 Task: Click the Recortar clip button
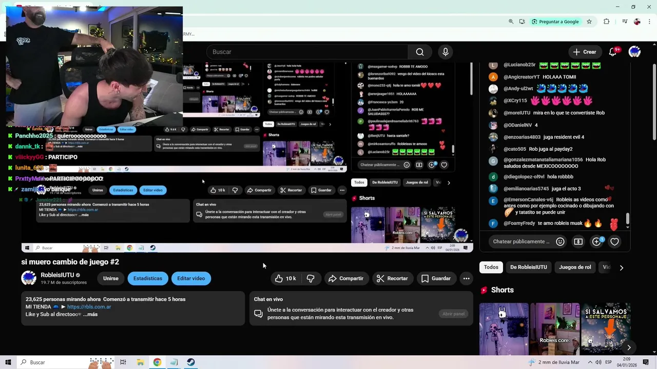point(392,278)
